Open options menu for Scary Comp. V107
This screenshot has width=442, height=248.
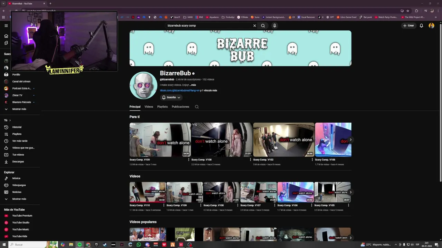click(x=275, y=205)
